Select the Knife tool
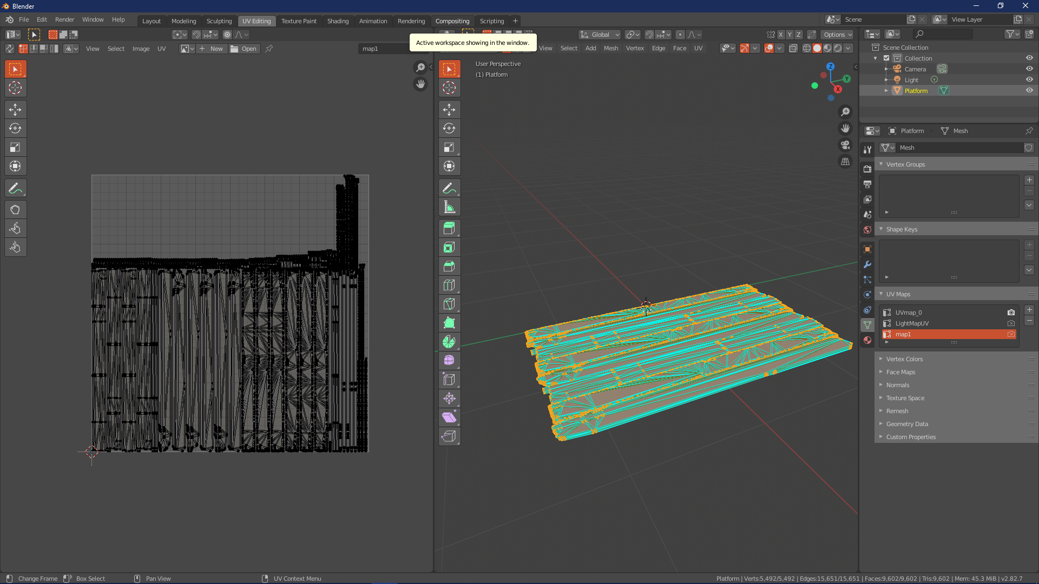Viewport: 1039px width, 584px height. click(x=449, y=304)
